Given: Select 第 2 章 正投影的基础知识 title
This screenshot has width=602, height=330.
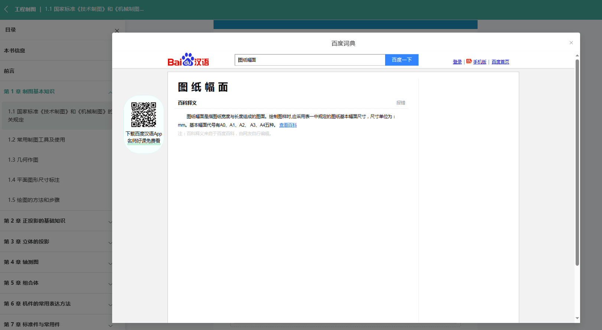Looking at the screenshot, I should point(35,221).
